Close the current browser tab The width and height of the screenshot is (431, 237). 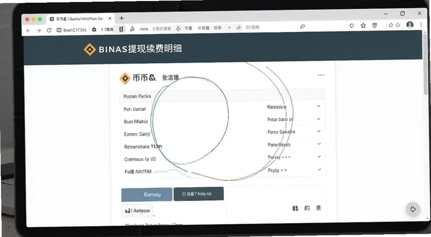tap(110, 18)
